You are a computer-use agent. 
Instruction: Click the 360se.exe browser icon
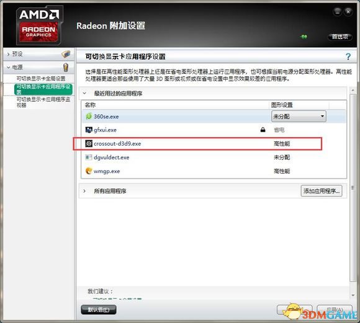pyautogui.click(x=89, y=116)
